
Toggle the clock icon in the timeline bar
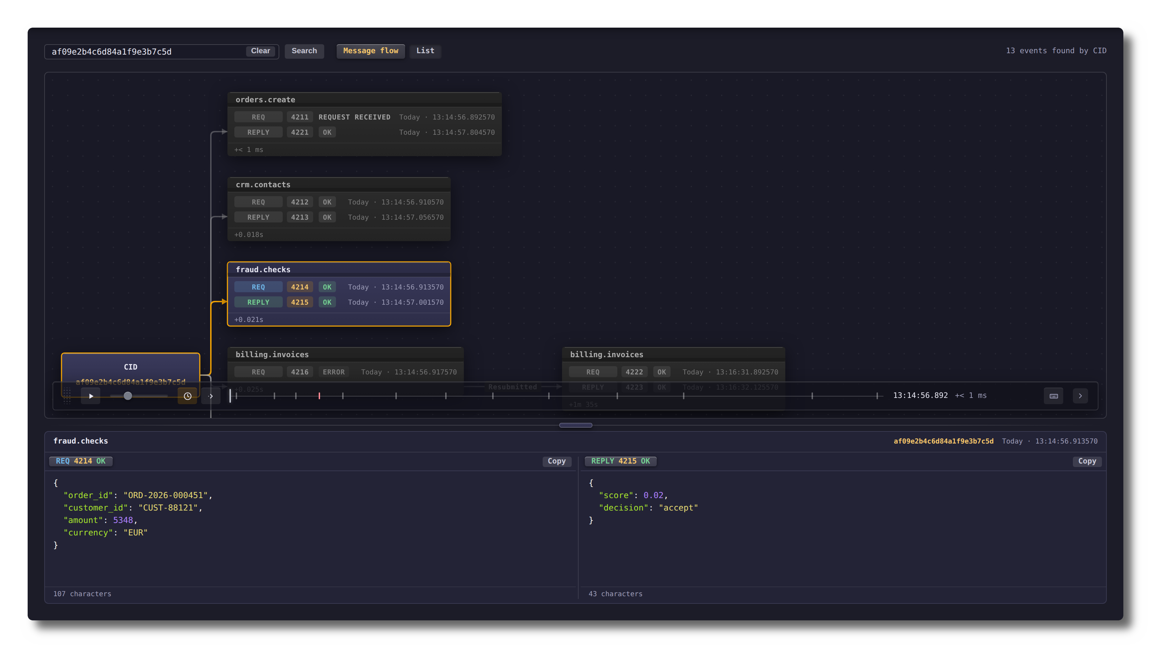pos(188,396)
